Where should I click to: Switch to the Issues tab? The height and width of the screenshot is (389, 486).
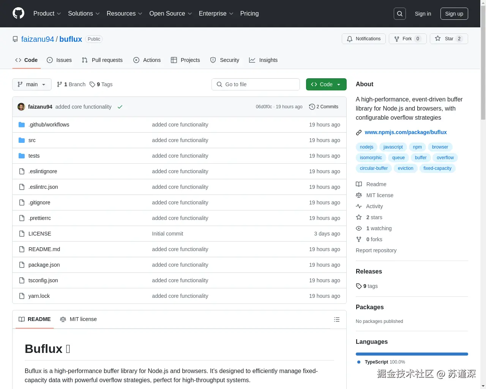59,60
